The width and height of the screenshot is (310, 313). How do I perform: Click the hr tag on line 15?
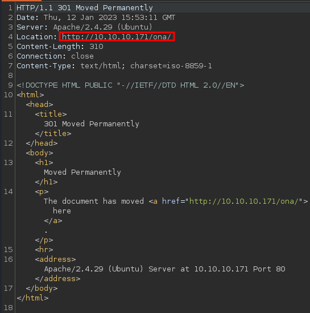click(44, 249)
